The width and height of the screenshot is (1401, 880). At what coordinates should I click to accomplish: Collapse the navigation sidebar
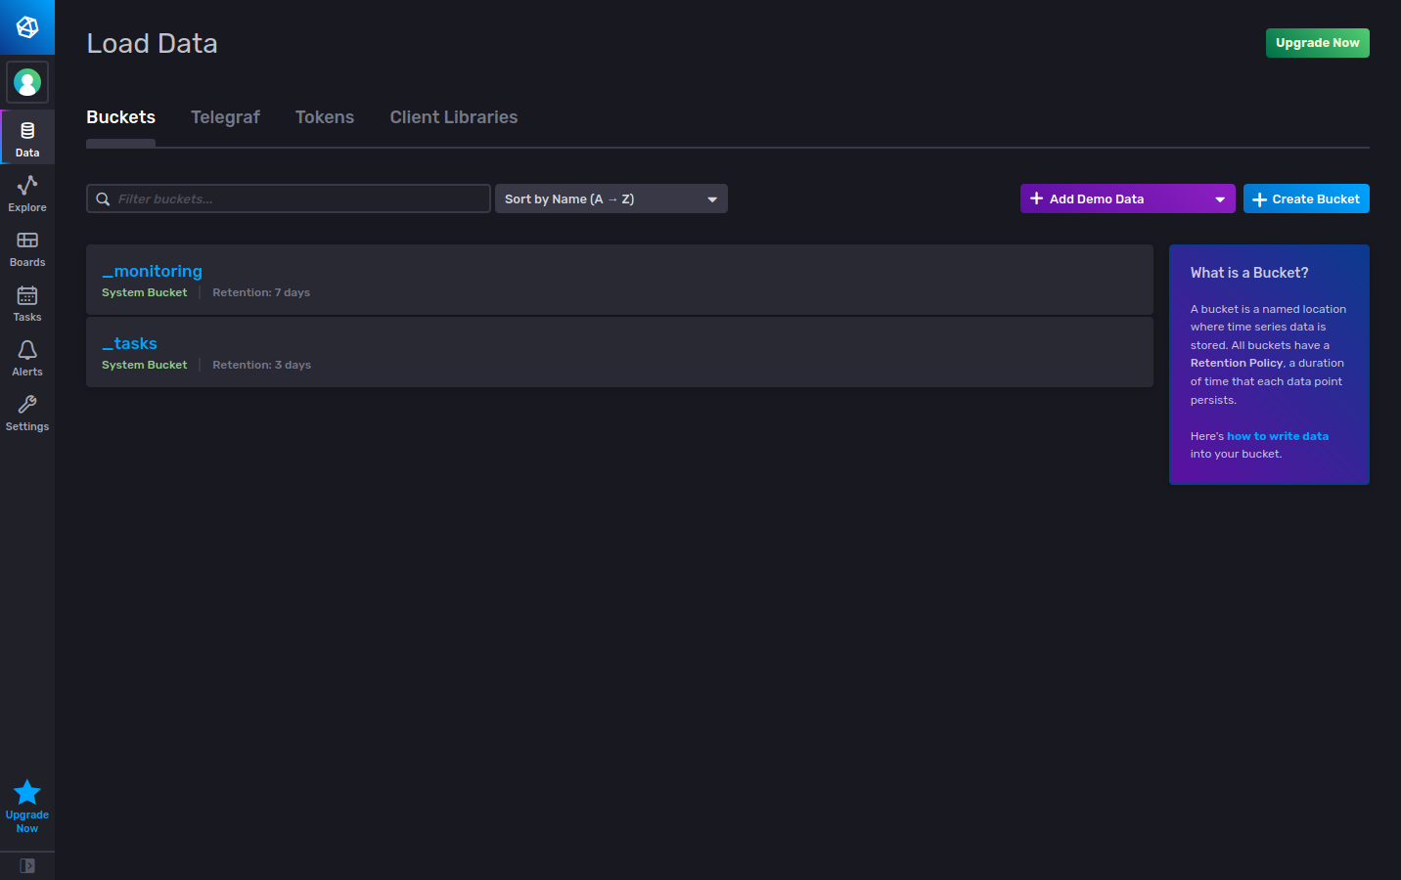click(x=27, y=865)
